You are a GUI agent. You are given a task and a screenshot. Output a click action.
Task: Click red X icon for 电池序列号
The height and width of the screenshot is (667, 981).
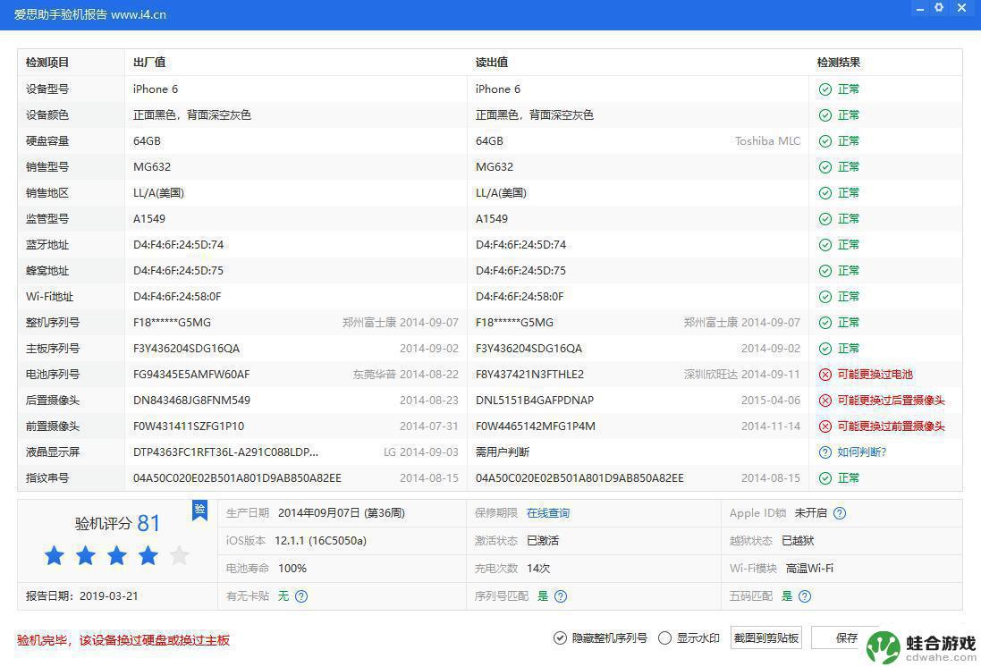coord(825,374)
